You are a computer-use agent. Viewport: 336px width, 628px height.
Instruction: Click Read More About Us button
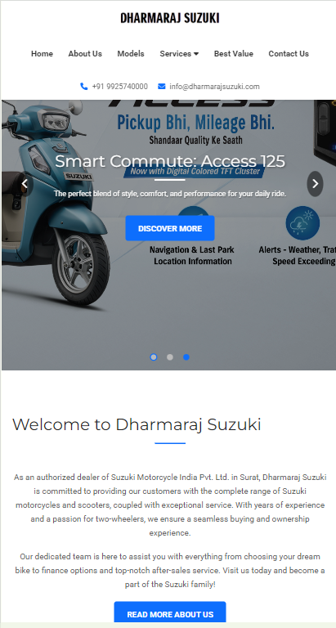170,614
